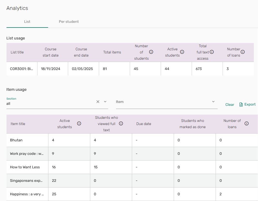Click info icon by Number of loans in List usage
Viewport: 258px width, 201px height.
tap(243, 52)
